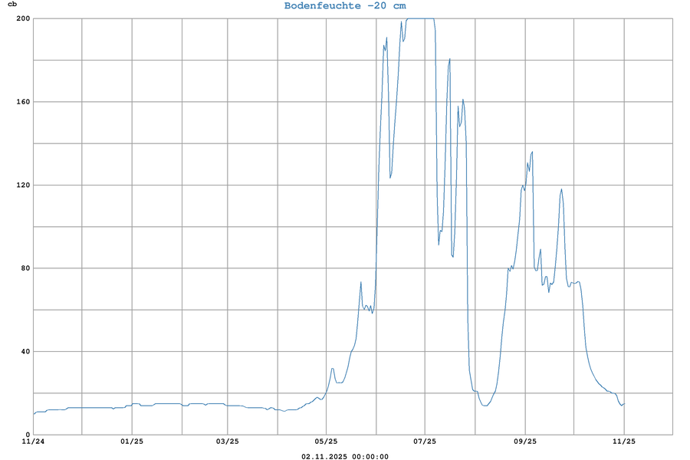Click the curve's lowest dip after 07/25

[x=485, y=405]
